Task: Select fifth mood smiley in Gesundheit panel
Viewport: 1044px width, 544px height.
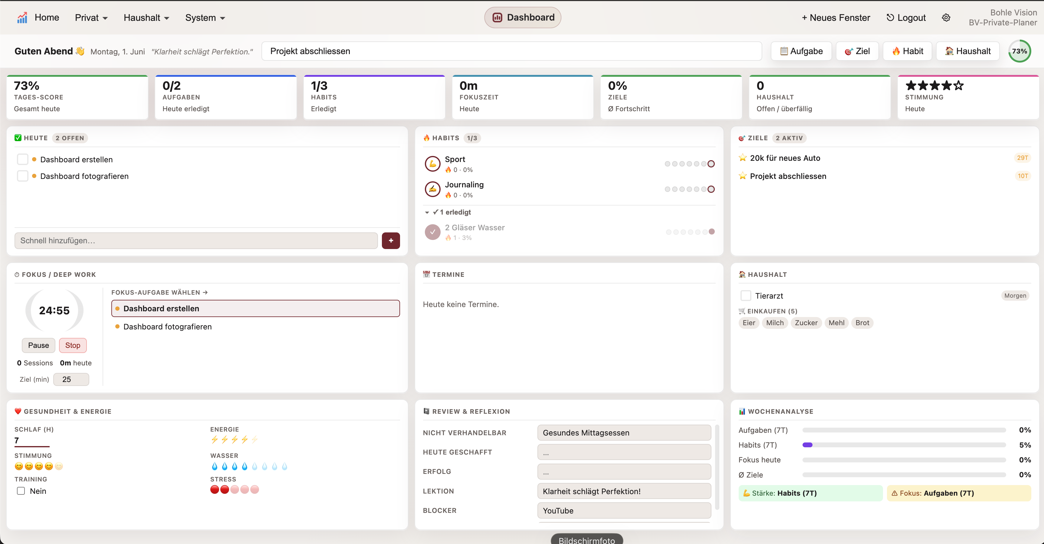Action: pos(59,466)
